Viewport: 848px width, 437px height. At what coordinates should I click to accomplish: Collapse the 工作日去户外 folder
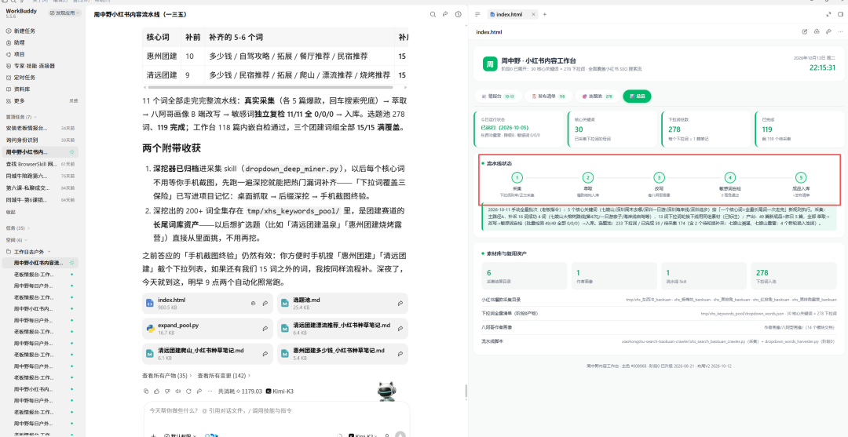[x=28, y=252]
